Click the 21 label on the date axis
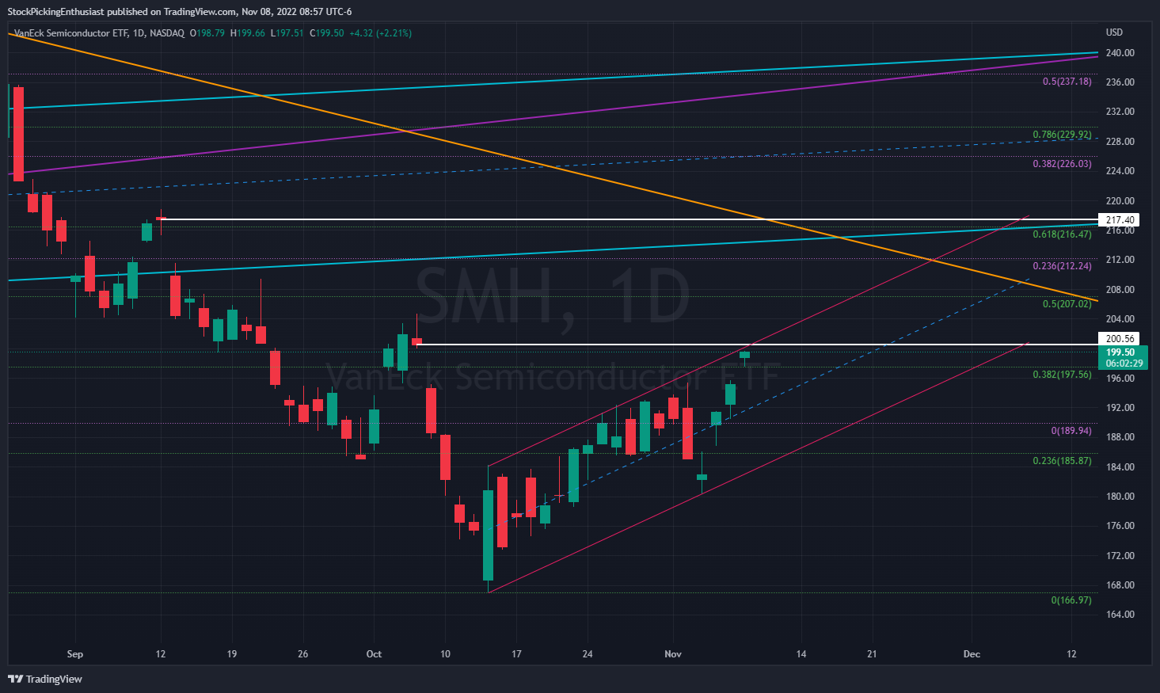The width and height of the screenshot is (1160, 693). [x=873, y=654]
